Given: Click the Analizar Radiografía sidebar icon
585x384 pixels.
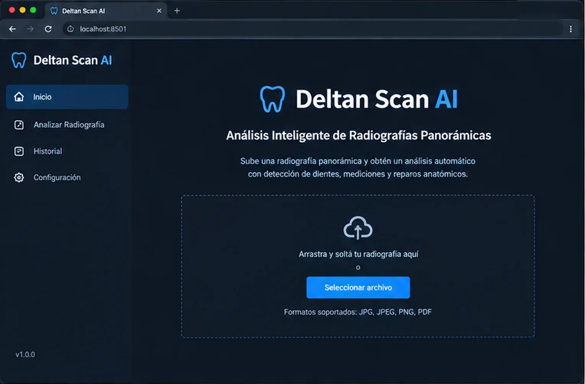Looking at the screenshot, I should [19, 125].
